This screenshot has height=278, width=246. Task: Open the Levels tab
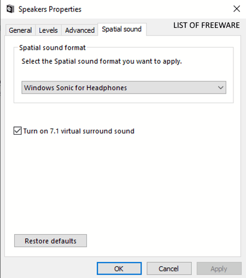pyautogui.click(x=48, y=30)
